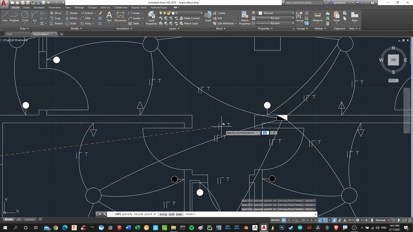Select the Polyline tool
413x232 pixels.
[x=14, y=17]
